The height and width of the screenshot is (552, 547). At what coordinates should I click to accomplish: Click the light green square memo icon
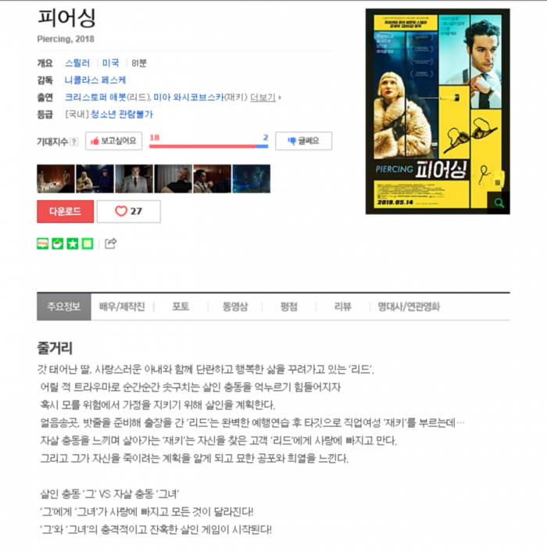pyautogui.click(x=88, y=244)
